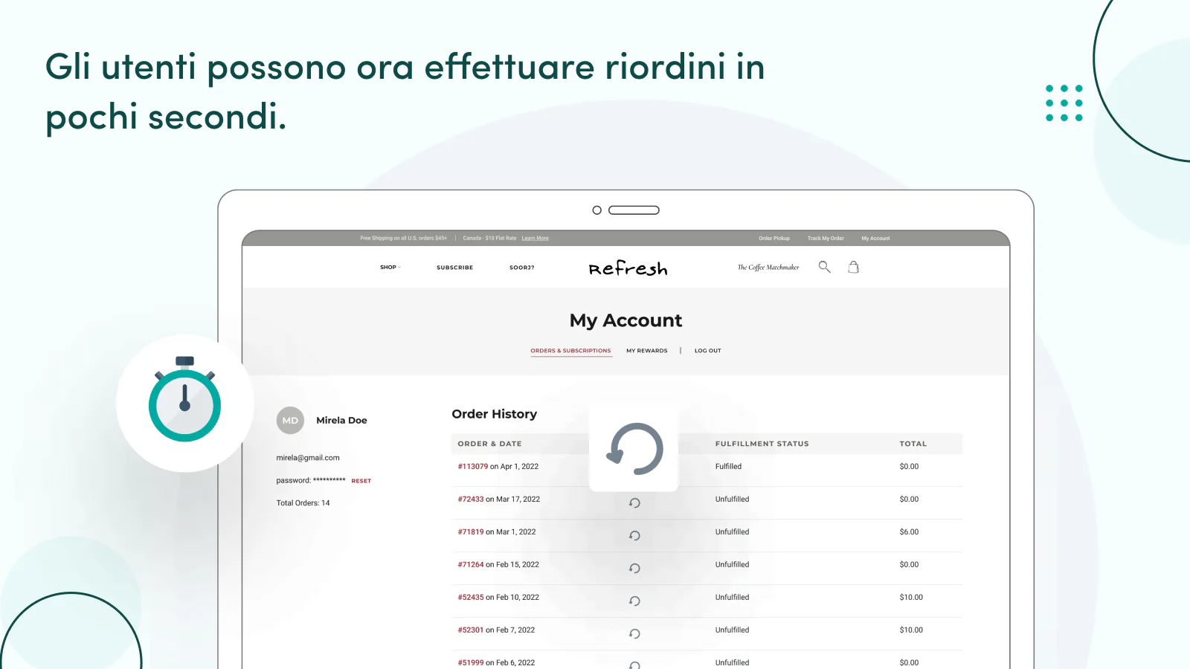The width and height of the screenshot is (1190, 669).
Task: Click the Order History heading
Action: point(494,414)
